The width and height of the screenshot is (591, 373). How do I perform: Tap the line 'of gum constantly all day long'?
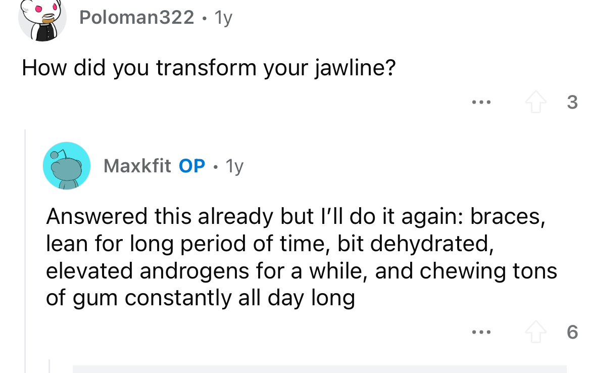click(201, 298)
